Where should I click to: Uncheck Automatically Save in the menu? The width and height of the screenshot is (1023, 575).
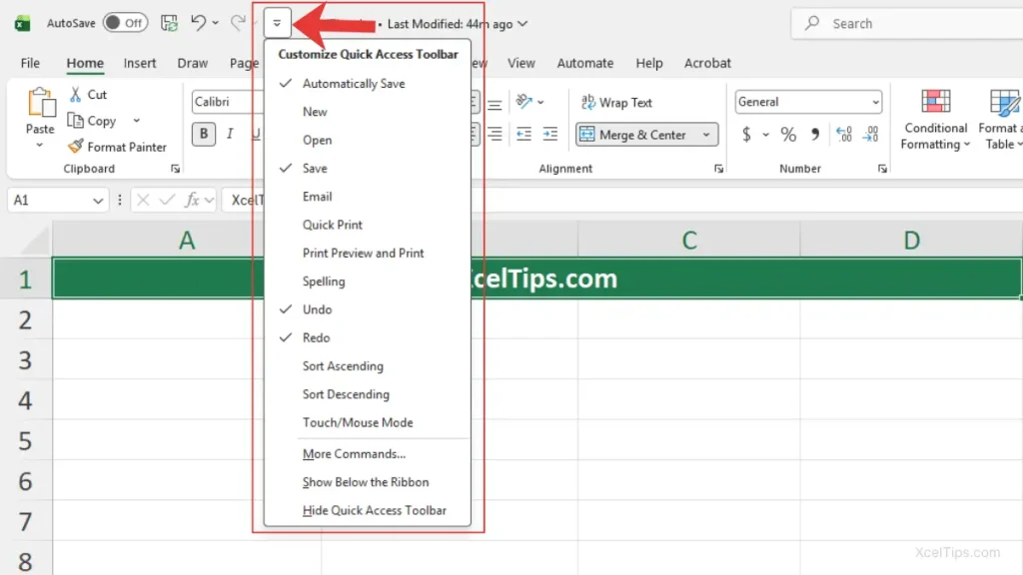coord(355,84)
